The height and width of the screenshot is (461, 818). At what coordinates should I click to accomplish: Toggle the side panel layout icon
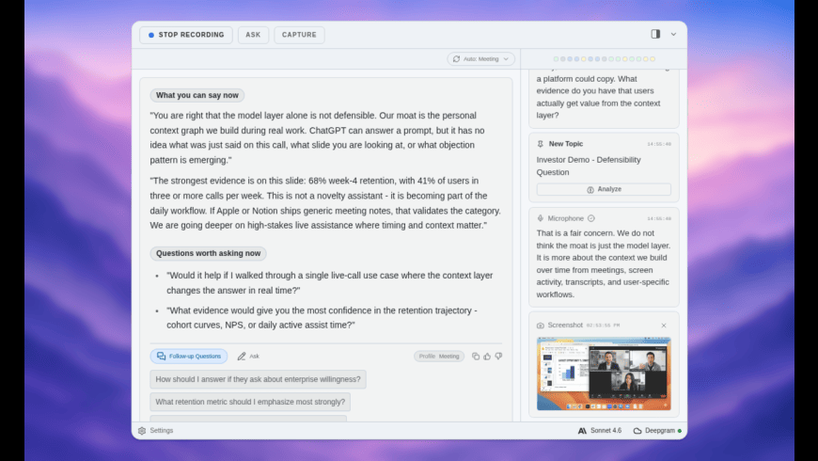click(x=655, y=34)
